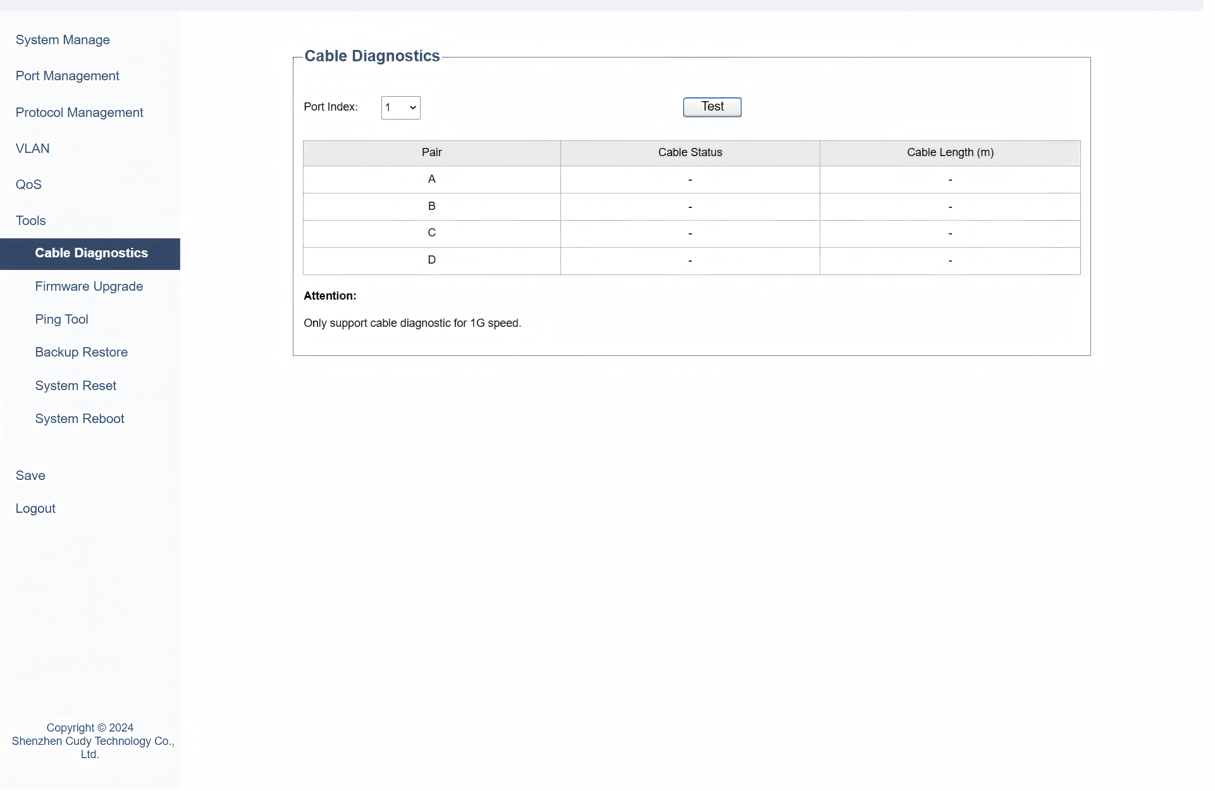Click the Logout link
This screenshot has height=791, width=1215.
35,508
